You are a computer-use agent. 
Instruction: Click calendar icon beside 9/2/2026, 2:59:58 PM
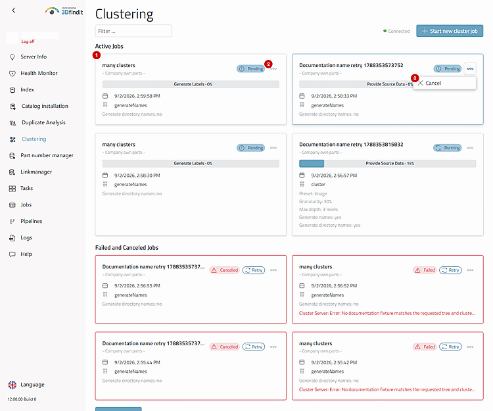click(x=105, y=96)
